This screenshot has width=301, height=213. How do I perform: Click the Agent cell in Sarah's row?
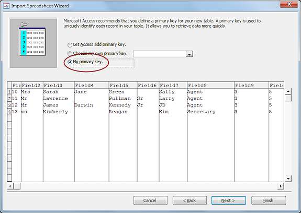(210, 92)
